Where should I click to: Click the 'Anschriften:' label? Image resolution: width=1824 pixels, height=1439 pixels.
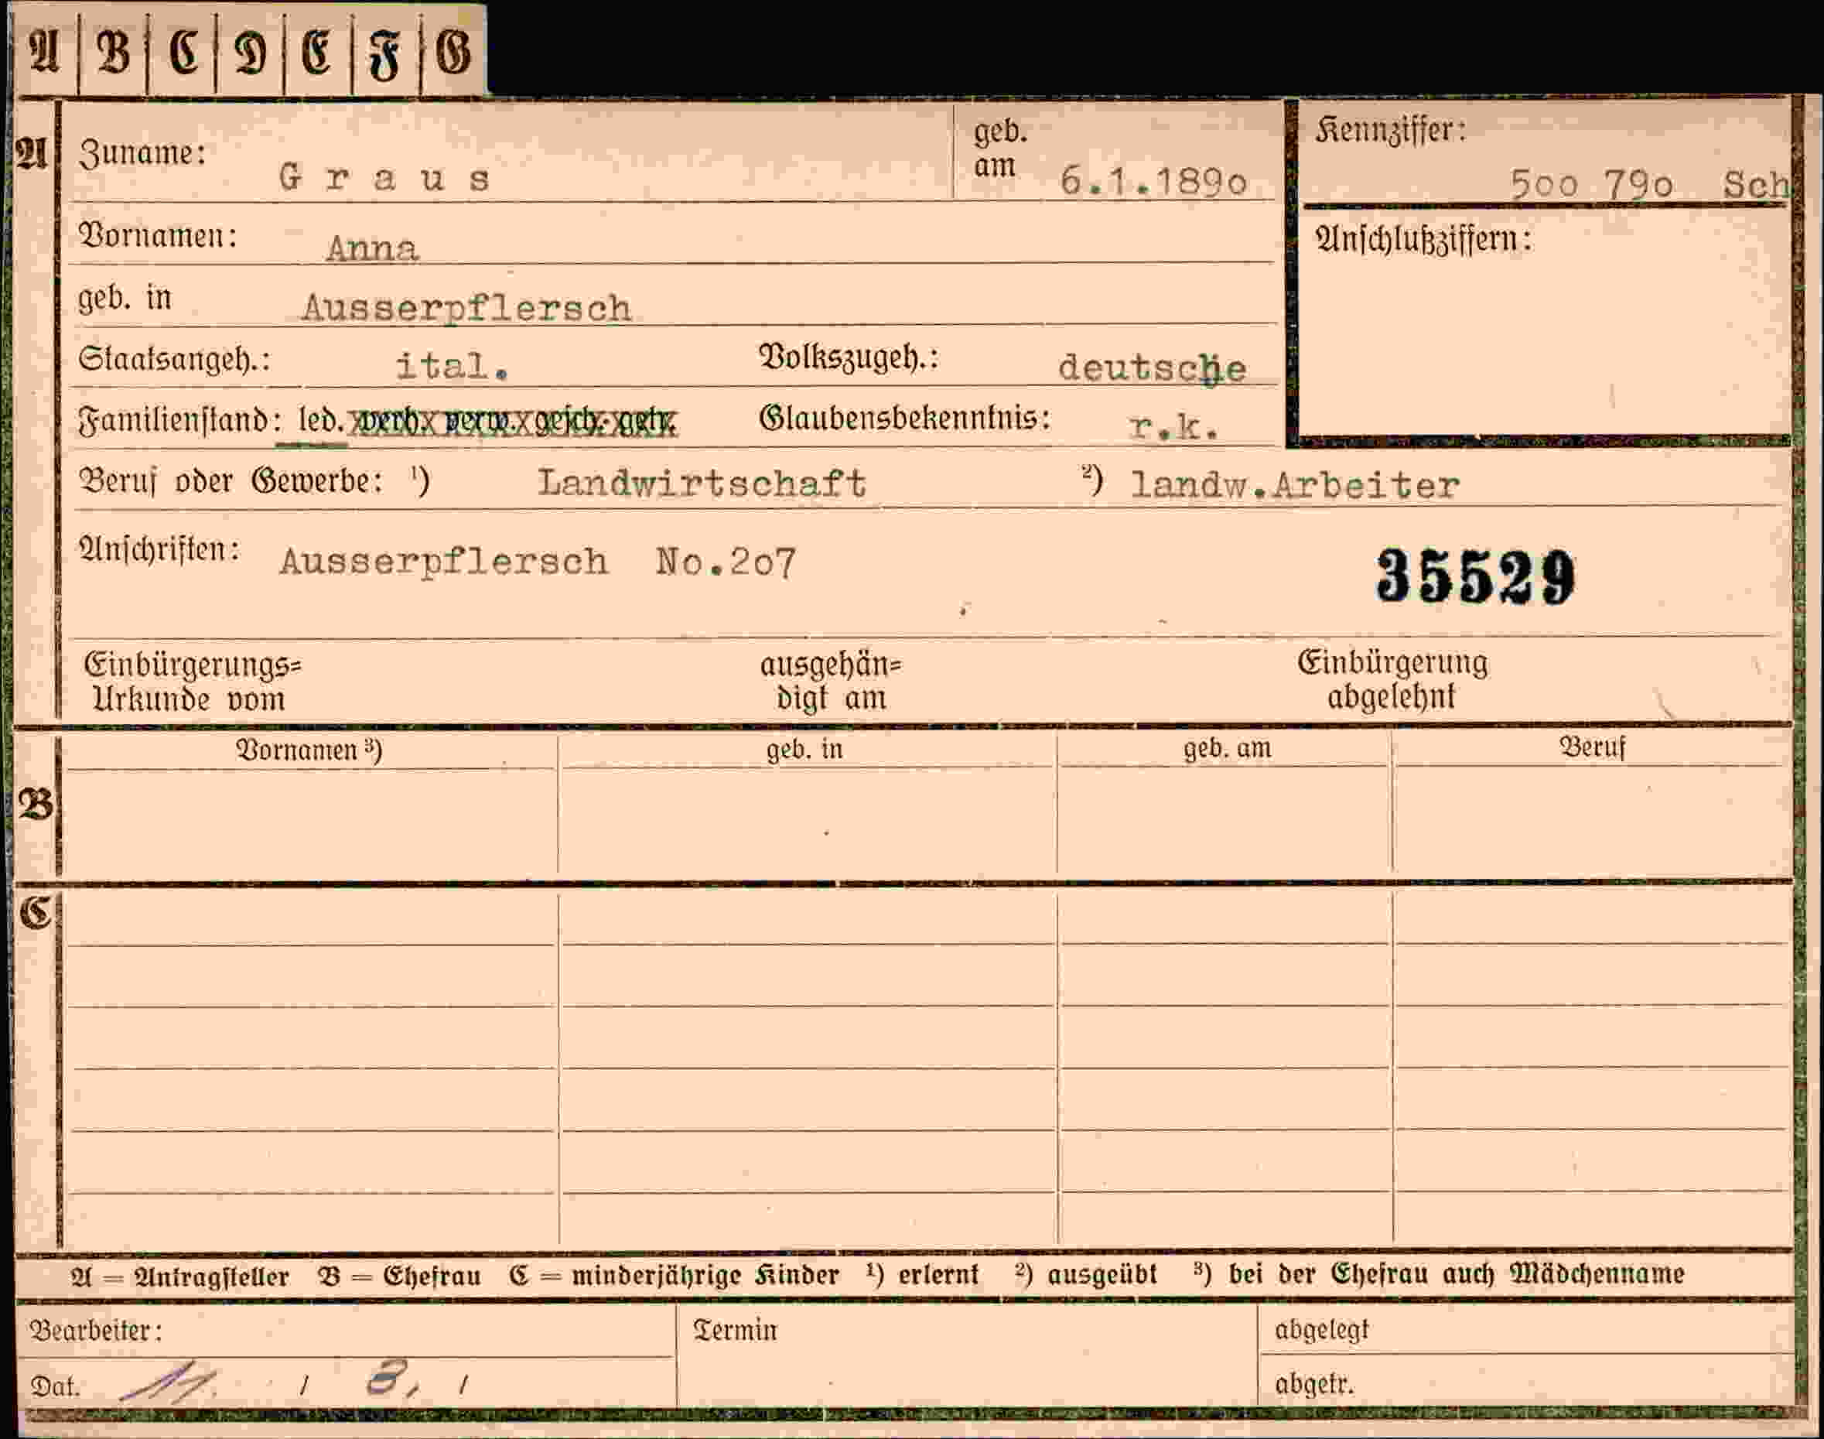159,549
